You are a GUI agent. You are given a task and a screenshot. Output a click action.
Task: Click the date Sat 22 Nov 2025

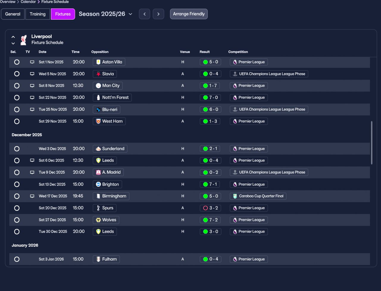[52, 97]
